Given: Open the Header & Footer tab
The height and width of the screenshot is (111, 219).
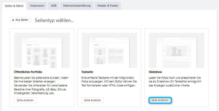Looking at the screenshot, I should (108, 6).
